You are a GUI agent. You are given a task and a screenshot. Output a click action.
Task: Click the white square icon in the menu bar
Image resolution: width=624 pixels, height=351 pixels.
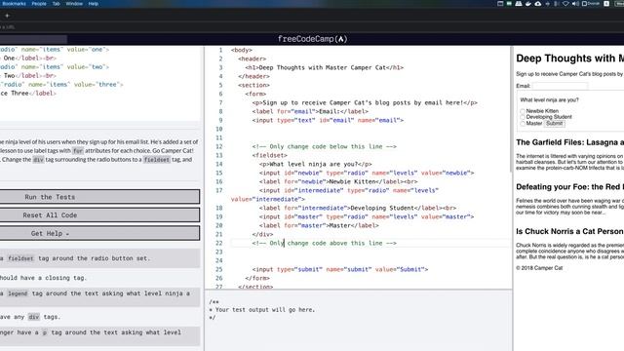coord(606,4)
